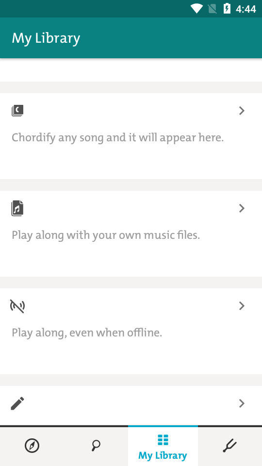
Task: Tap the battery charging status icon
Action: (227, 9)
